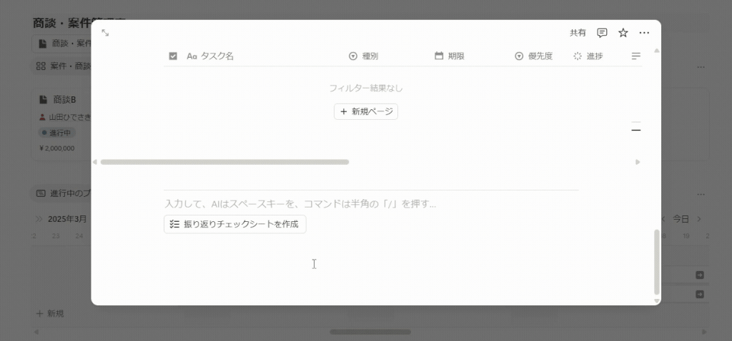Open the three-dot page options menu
Screen dimensions: 732x341
coord(644,33)
